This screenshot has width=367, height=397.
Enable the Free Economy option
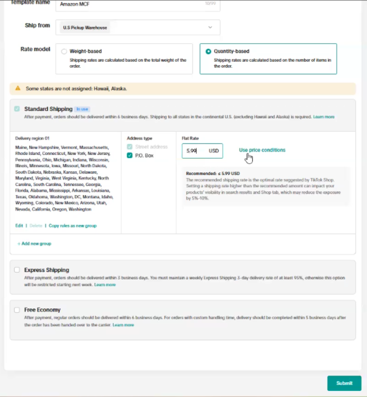17,310
